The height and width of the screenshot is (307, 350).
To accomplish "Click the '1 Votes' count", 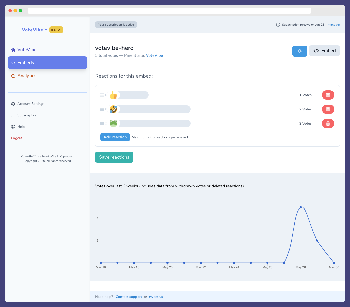I will (305, 95).
